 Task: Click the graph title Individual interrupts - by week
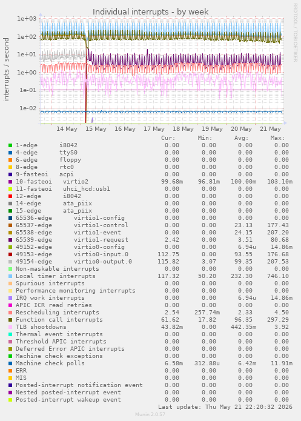tap(150, 12)
